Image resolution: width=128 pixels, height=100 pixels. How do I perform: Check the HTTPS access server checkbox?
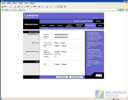pyautogui.click(x=61, y=43)
